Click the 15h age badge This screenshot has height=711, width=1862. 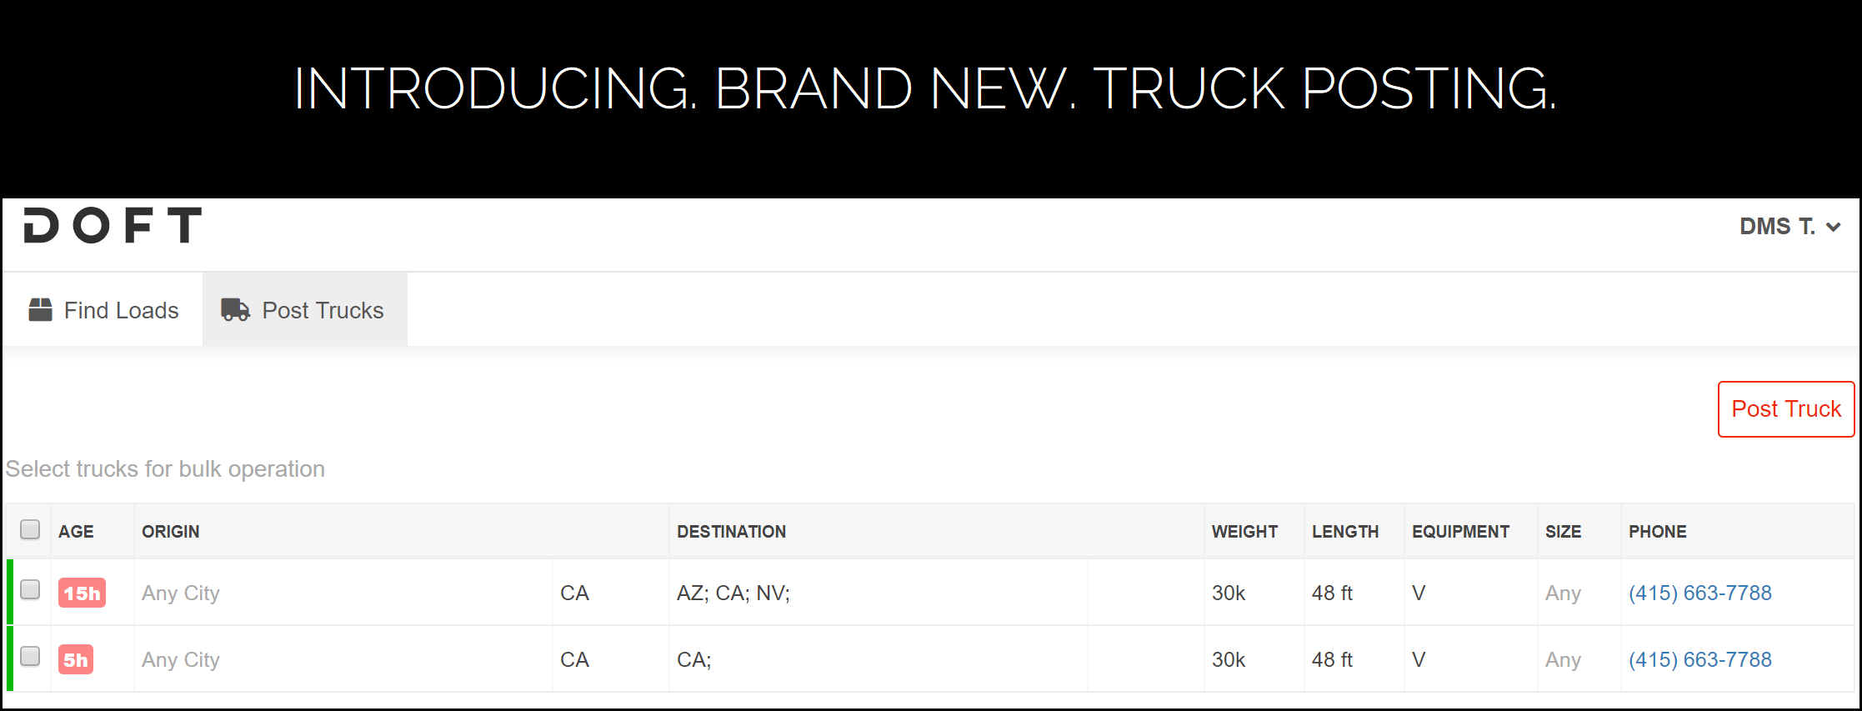(x=82, y=593)
